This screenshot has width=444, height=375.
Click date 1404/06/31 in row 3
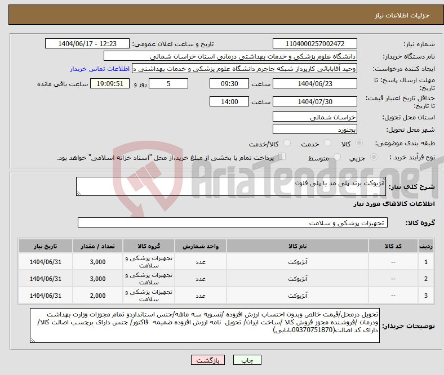tap(46, 296)
